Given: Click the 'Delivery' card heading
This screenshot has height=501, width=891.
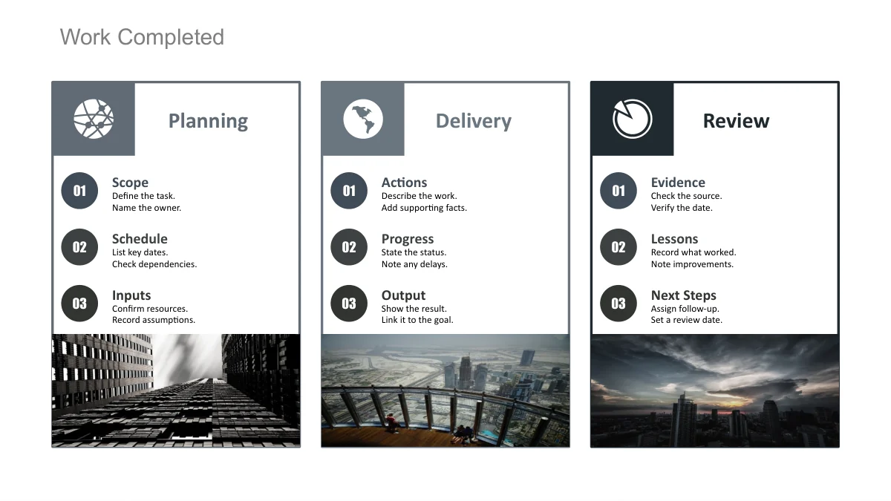Looking at the screenshot, I should [x=474, y=121].
